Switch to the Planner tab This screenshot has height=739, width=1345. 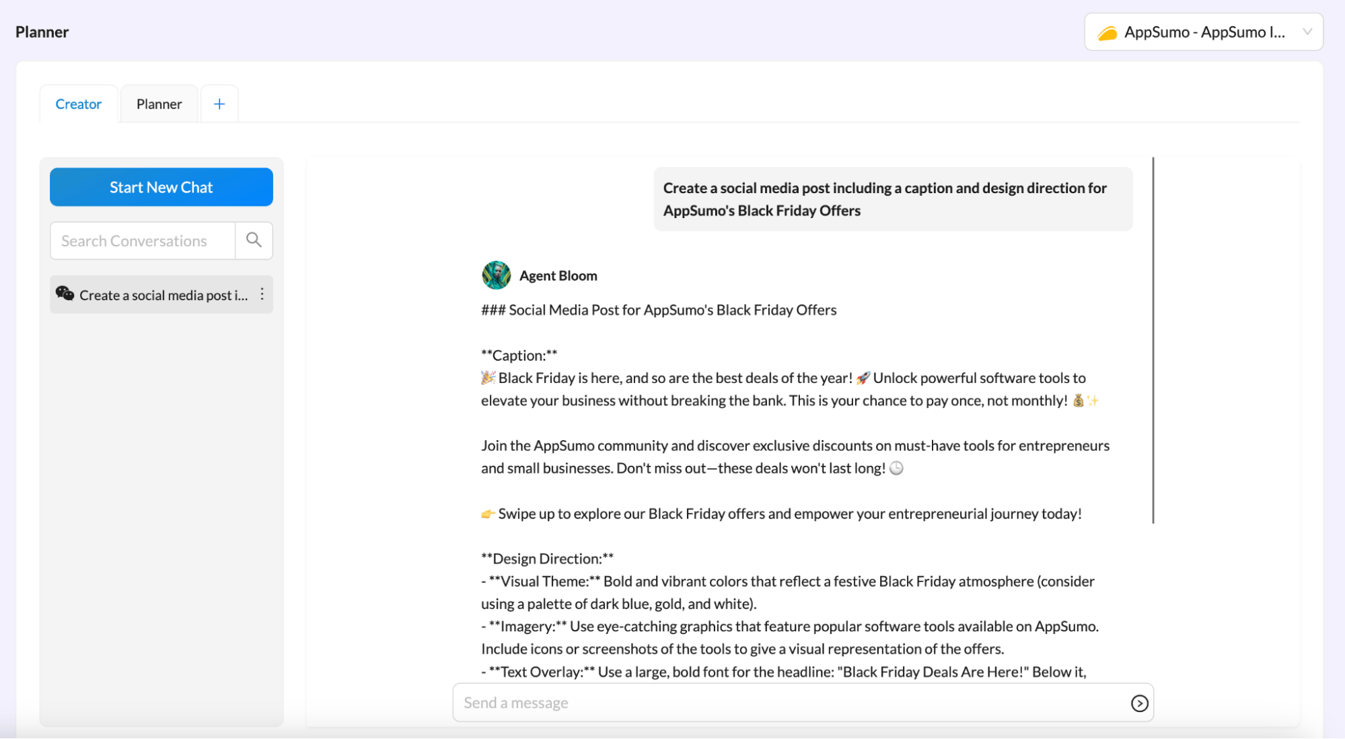159,104
